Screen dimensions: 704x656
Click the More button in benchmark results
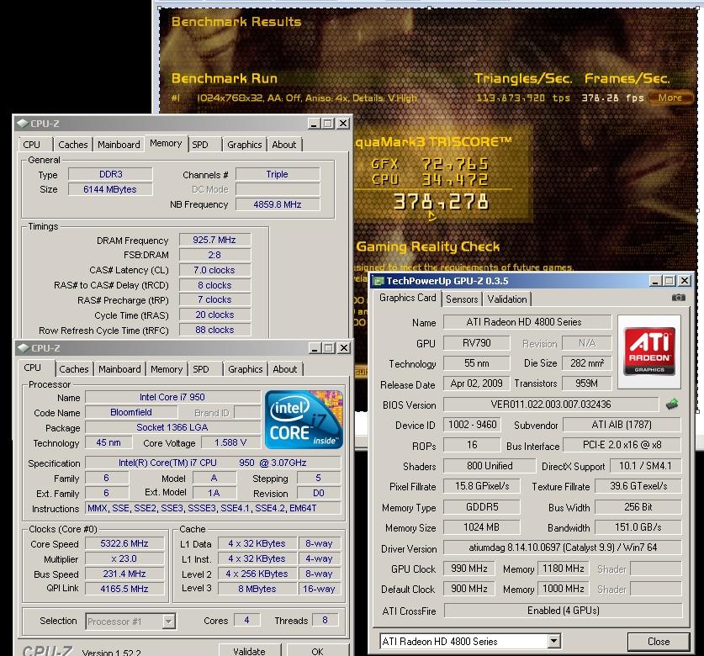670,98
